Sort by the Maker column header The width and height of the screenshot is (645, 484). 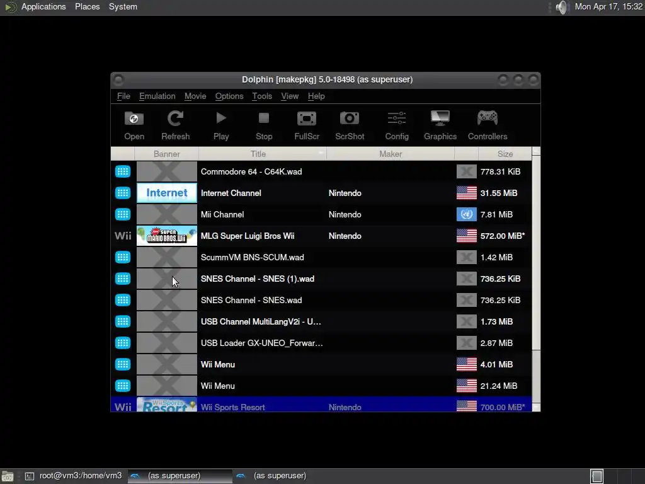[x=391, y=154]
